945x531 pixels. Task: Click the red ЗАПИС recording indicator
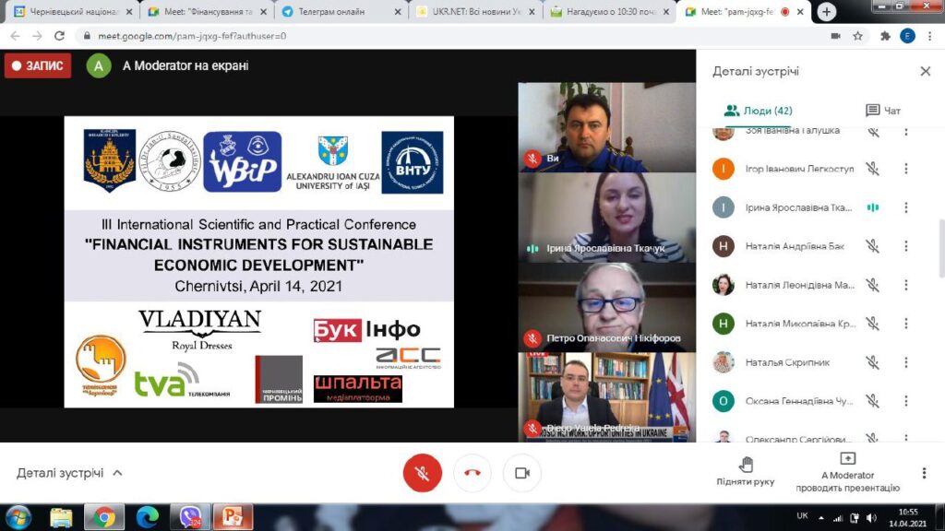click(38, 65)
